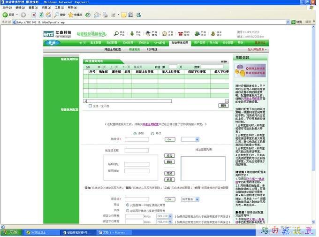The image size is (319, 237).
Task: Click the page vertical scrollbar down arrow
Action: 313,222
